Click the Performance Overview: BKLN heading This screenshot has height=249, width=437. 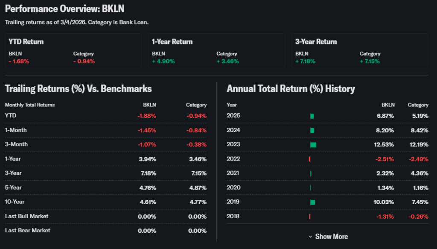pos(65,9)
